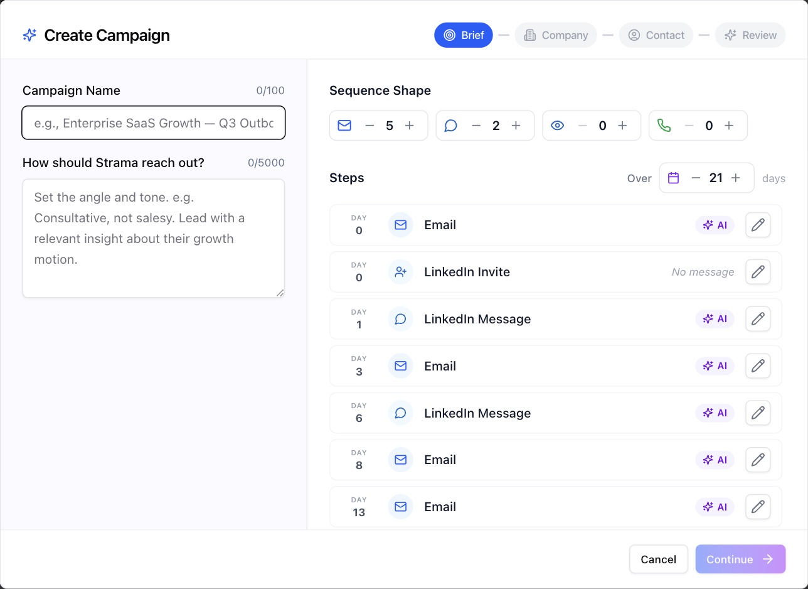Focus the 'How should Strama reach out?' textarea

(x=154, y=238)
